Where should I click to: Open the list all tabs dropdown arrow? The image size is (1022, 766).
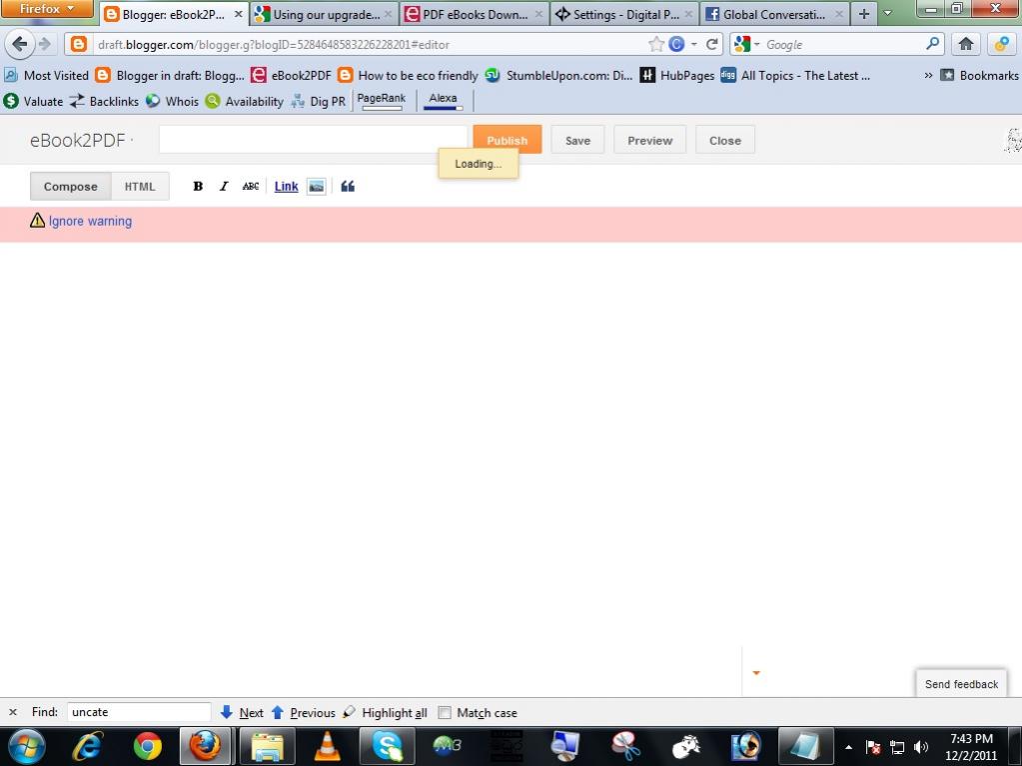(887, 14)
